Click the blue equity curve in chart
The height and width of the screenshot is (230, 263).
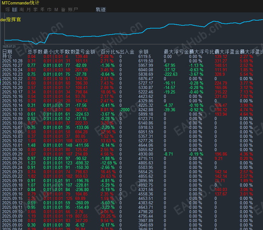(x=127, y=33)
